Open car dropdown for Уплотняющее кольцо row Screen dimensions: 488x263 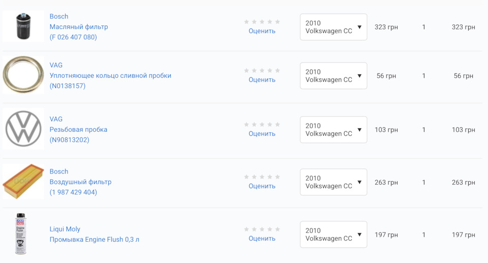point(333,76)
